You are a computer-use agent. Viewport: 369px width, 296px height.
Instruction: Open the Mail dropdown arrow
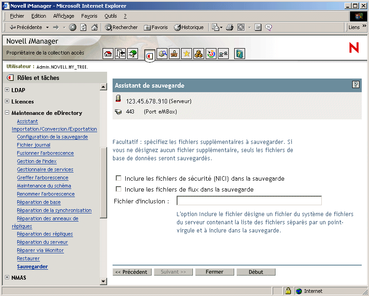click(x=221, y=28)
